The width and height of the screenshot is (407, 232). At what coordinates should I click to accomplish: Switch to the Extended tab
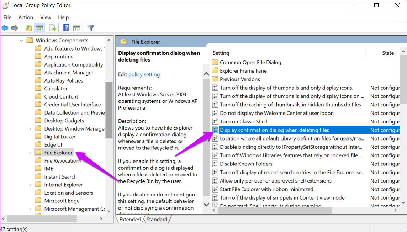tap(130, 220)
